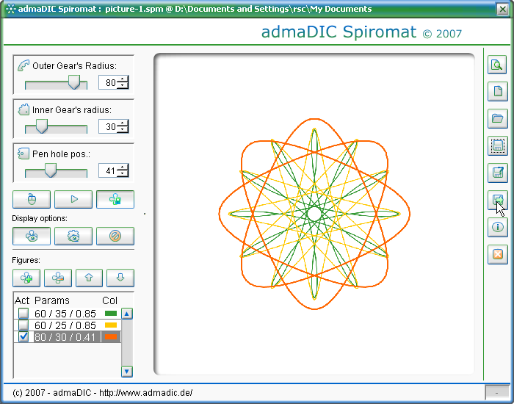Add a new figure with the plus button
This screenshot has height=404, width=514.
coord(26,278)
